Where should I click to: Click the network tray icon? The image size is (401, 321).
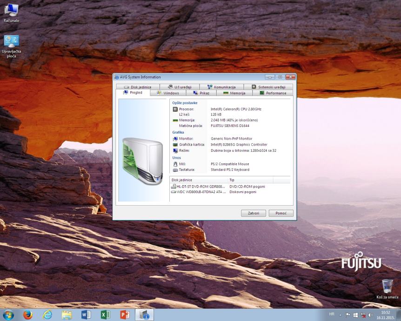click(x=363, y=315)
